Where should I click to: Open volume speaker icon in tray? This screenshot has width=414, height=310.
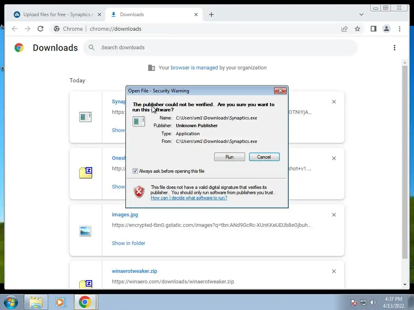pyautogui.click(x=373, y=302)
